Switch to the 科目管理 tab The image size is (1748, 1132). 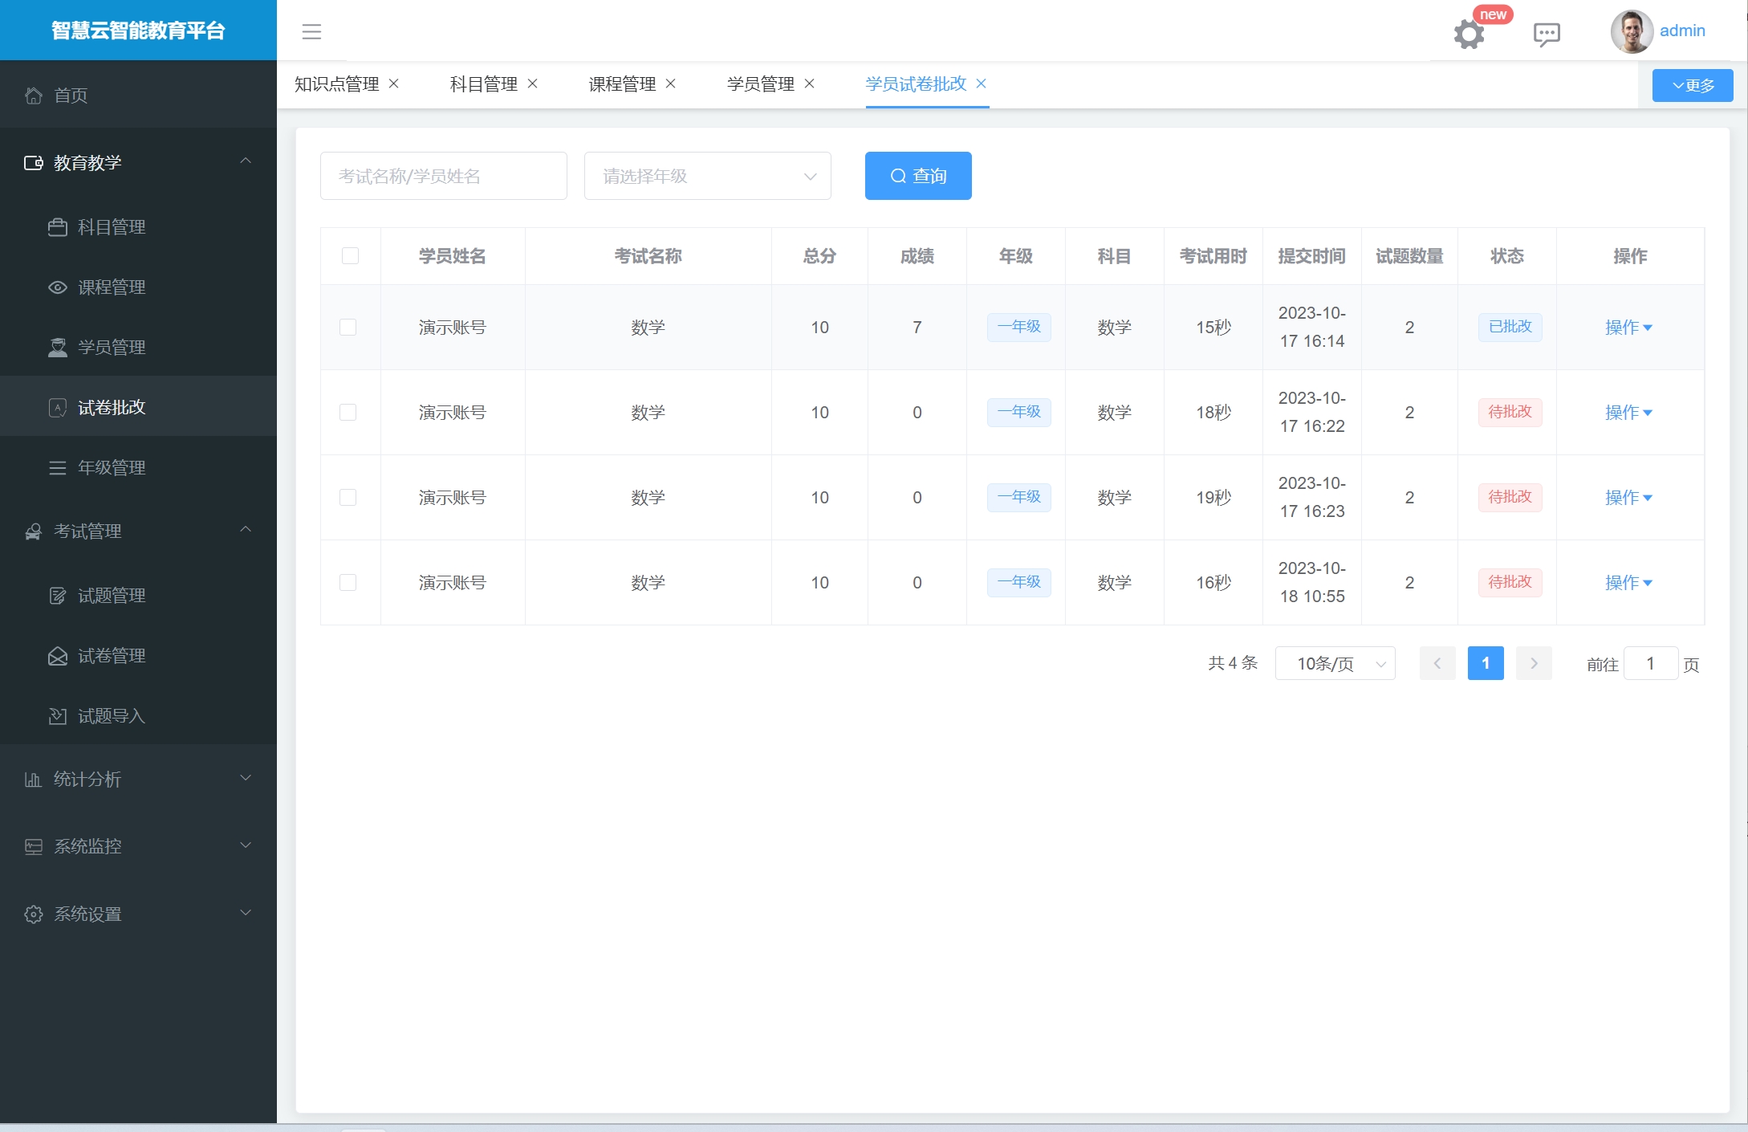(x=483, y=84)
